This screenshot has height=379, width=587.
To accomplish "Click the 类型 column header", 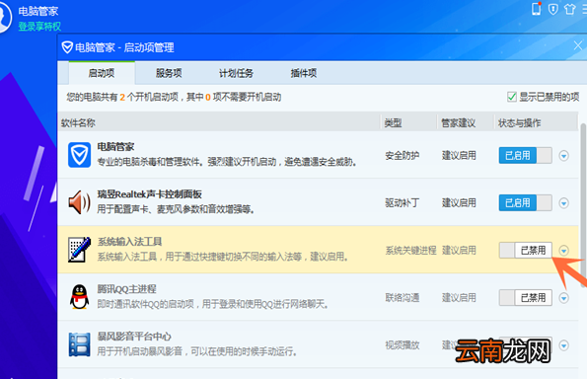I will coord(393,122).
